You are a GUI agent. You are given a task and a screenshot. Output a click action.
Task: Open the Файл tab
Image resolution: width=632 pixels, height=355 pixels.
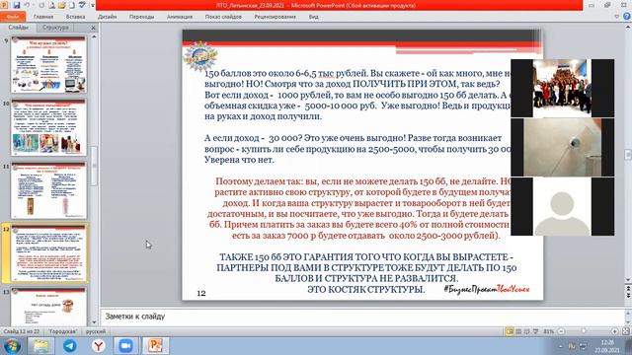pos(13,17)
